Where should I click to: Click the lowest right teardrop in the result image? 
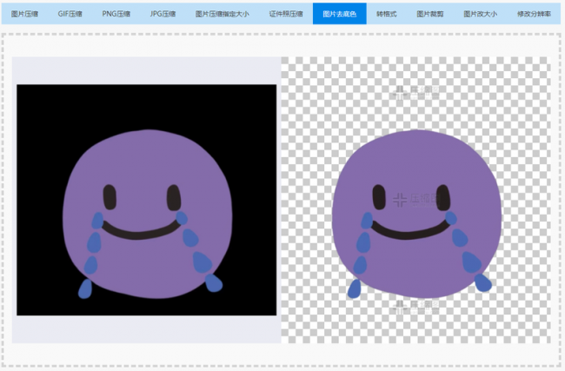[x=482, y=282]
